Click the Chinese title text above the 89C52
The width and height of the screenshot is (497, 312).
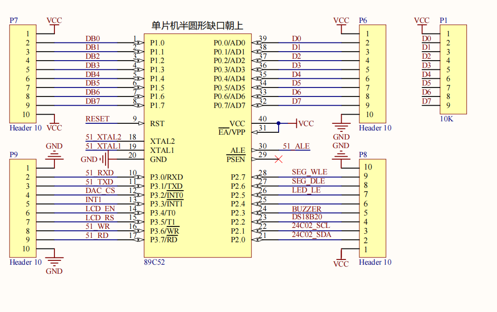(x=197, y=26)
